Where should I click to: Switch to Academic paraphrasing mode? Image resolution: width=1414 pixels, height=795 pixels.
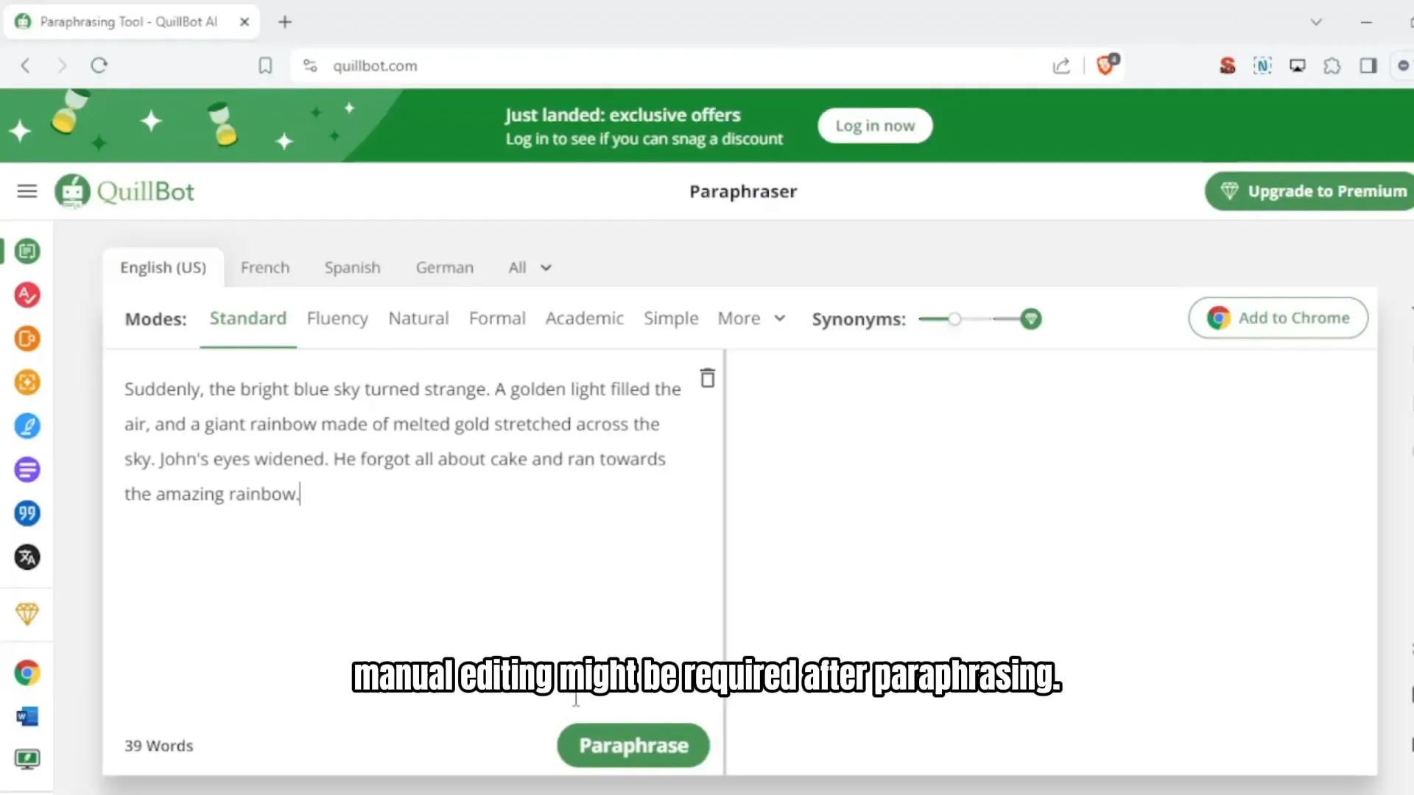point(584,319)
